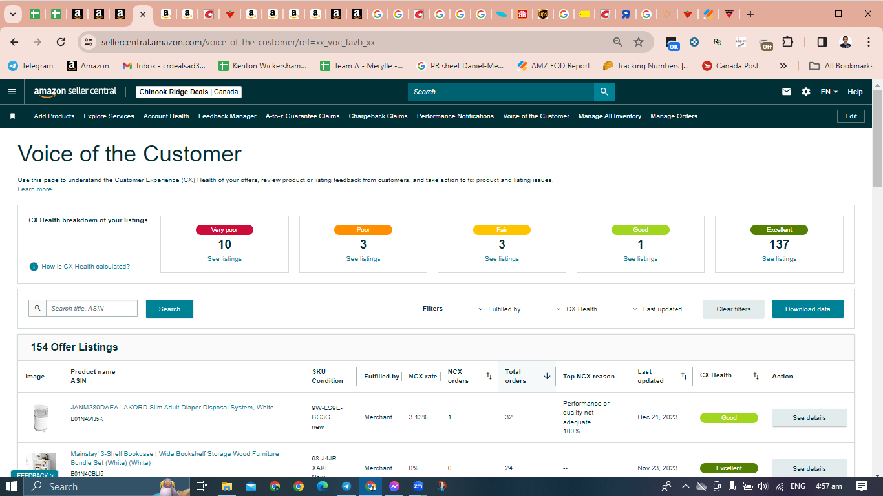
Task: Click the browser zoom magnifier icon in address bar
Action: [618, 42]
